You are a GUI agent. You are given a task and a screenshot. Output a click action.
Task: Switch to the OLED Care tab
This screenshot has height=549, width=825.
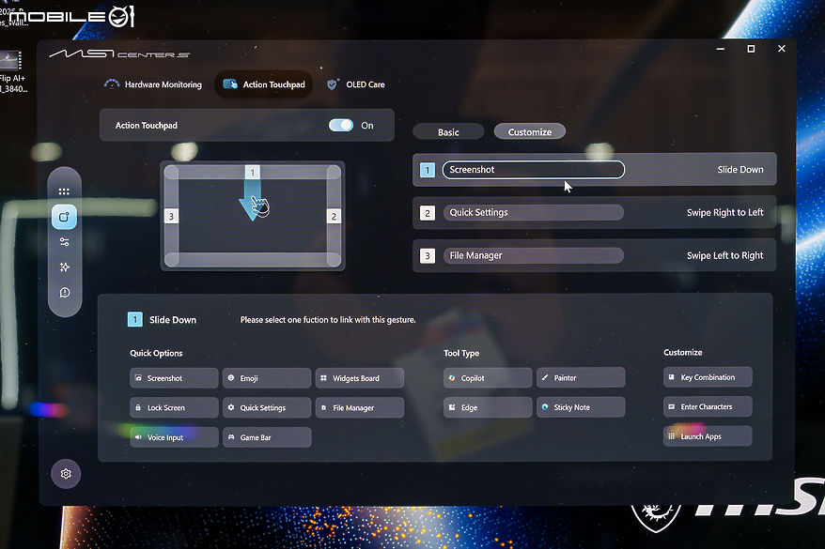356,84
